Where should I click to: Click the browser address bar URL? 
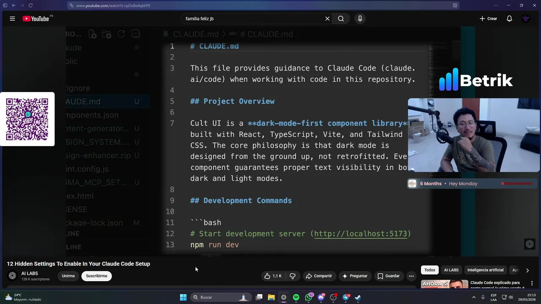point(113,5)
